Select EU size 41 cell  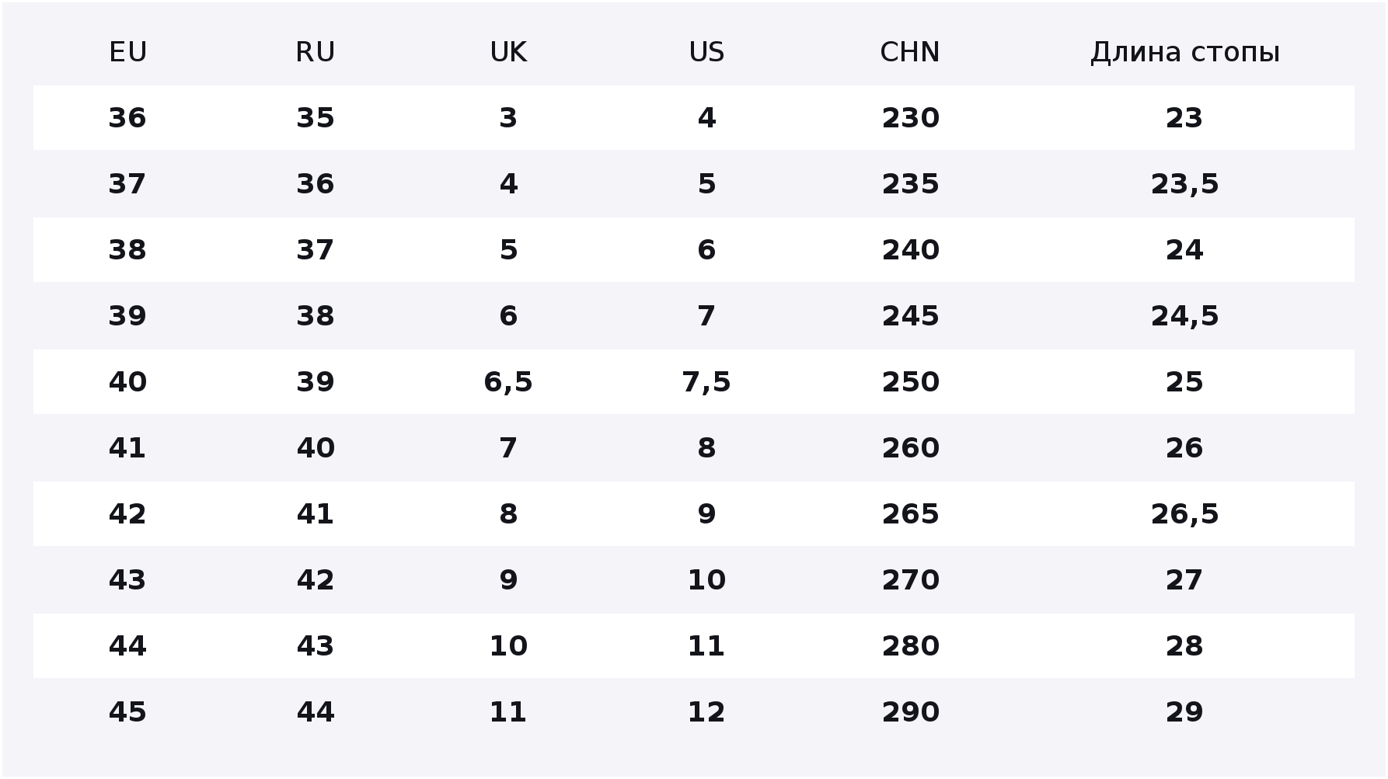[x=127, y=448]
